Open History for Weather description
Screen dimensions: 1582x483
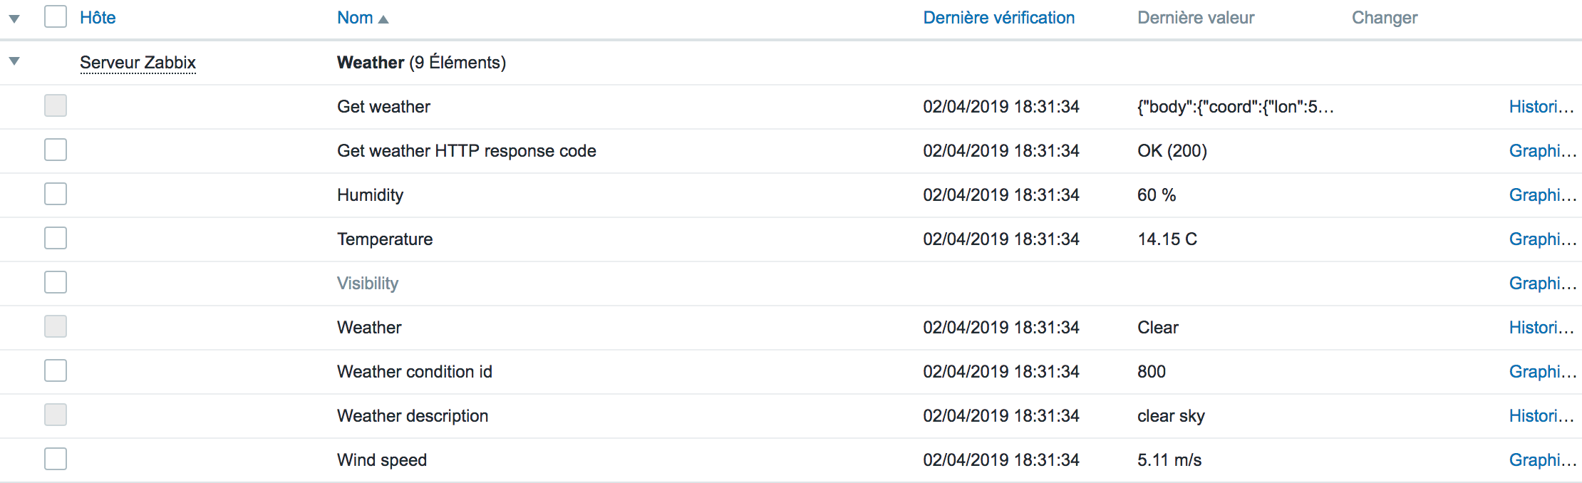click(1541, 416)
